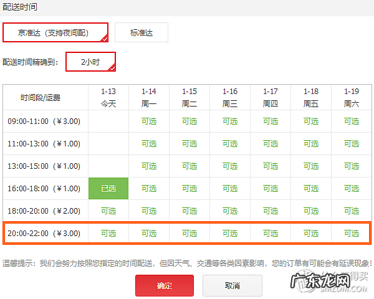Image resolution: width=374 pixels, height=299 pixels.
Task: Choose 20:00-22:00 slot on 1-18 周五
Action: click(x=311, y=233)
